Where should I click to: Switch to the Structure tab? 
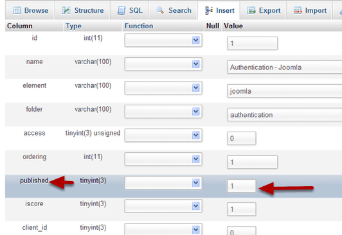point(82,10)
